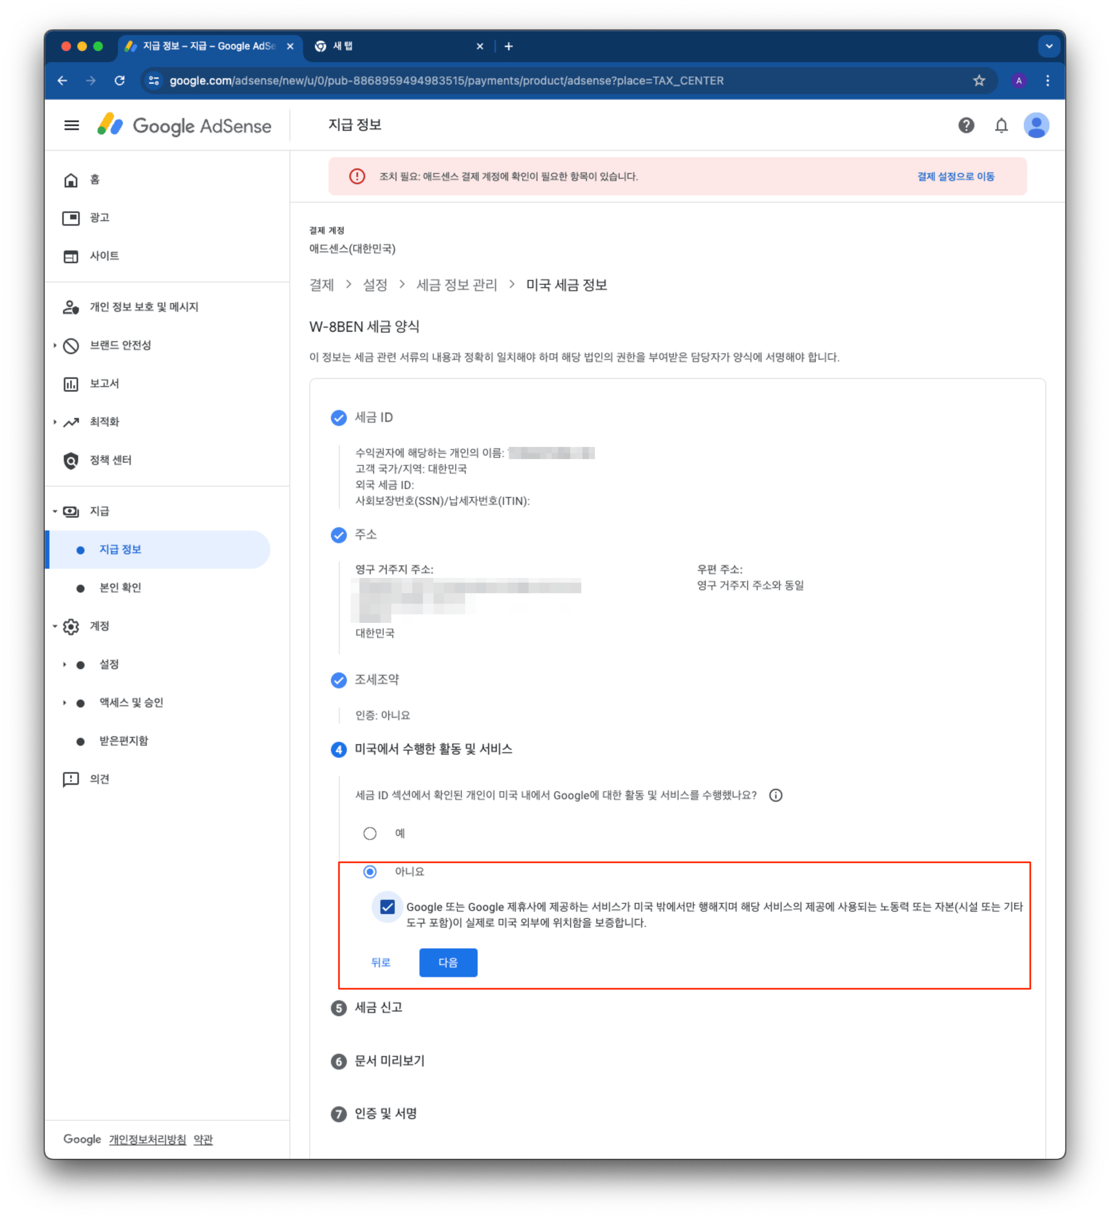The width and height of the screenshot is (1110, 1218).
Task: Select the 예 radio button
Action: click(370, 834)
